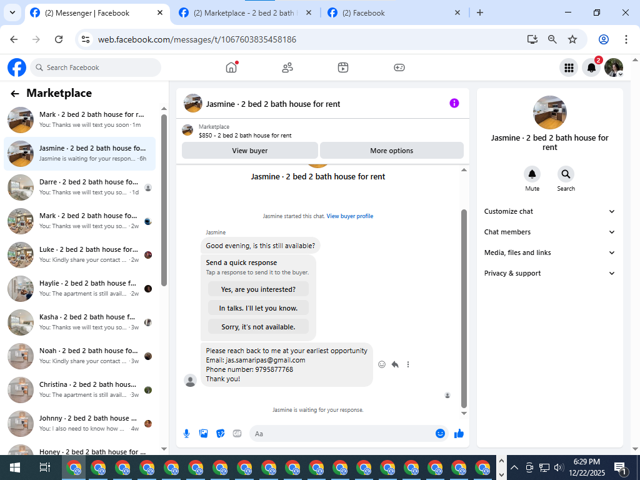This screenshot has width=640, height=480.
Task: Open Kasha's 2 bed 2 bath chat
Action: (x=79, y=322)
